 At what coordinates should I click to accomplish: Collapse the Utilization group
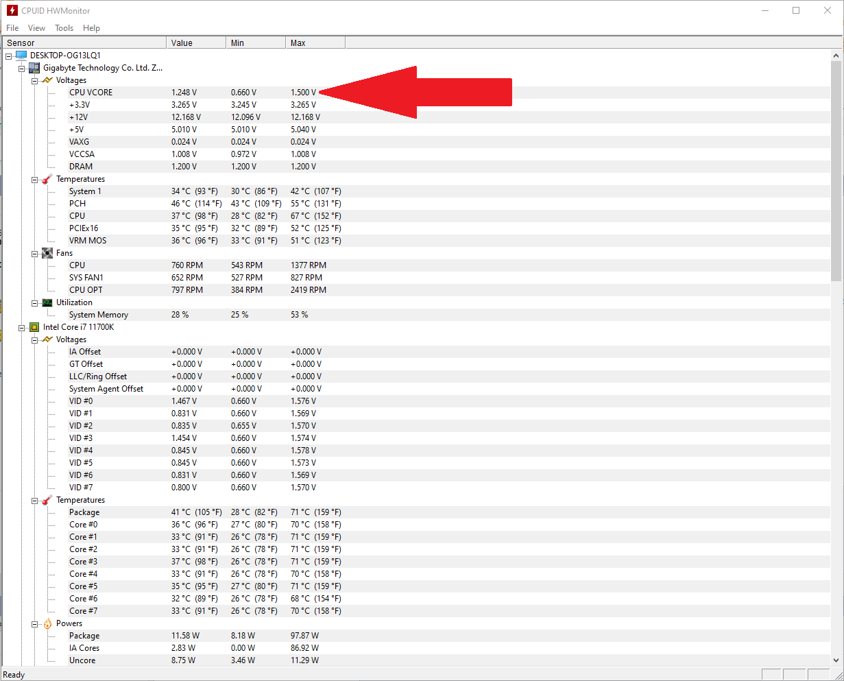pyautogui.click(x=34, y=302)
